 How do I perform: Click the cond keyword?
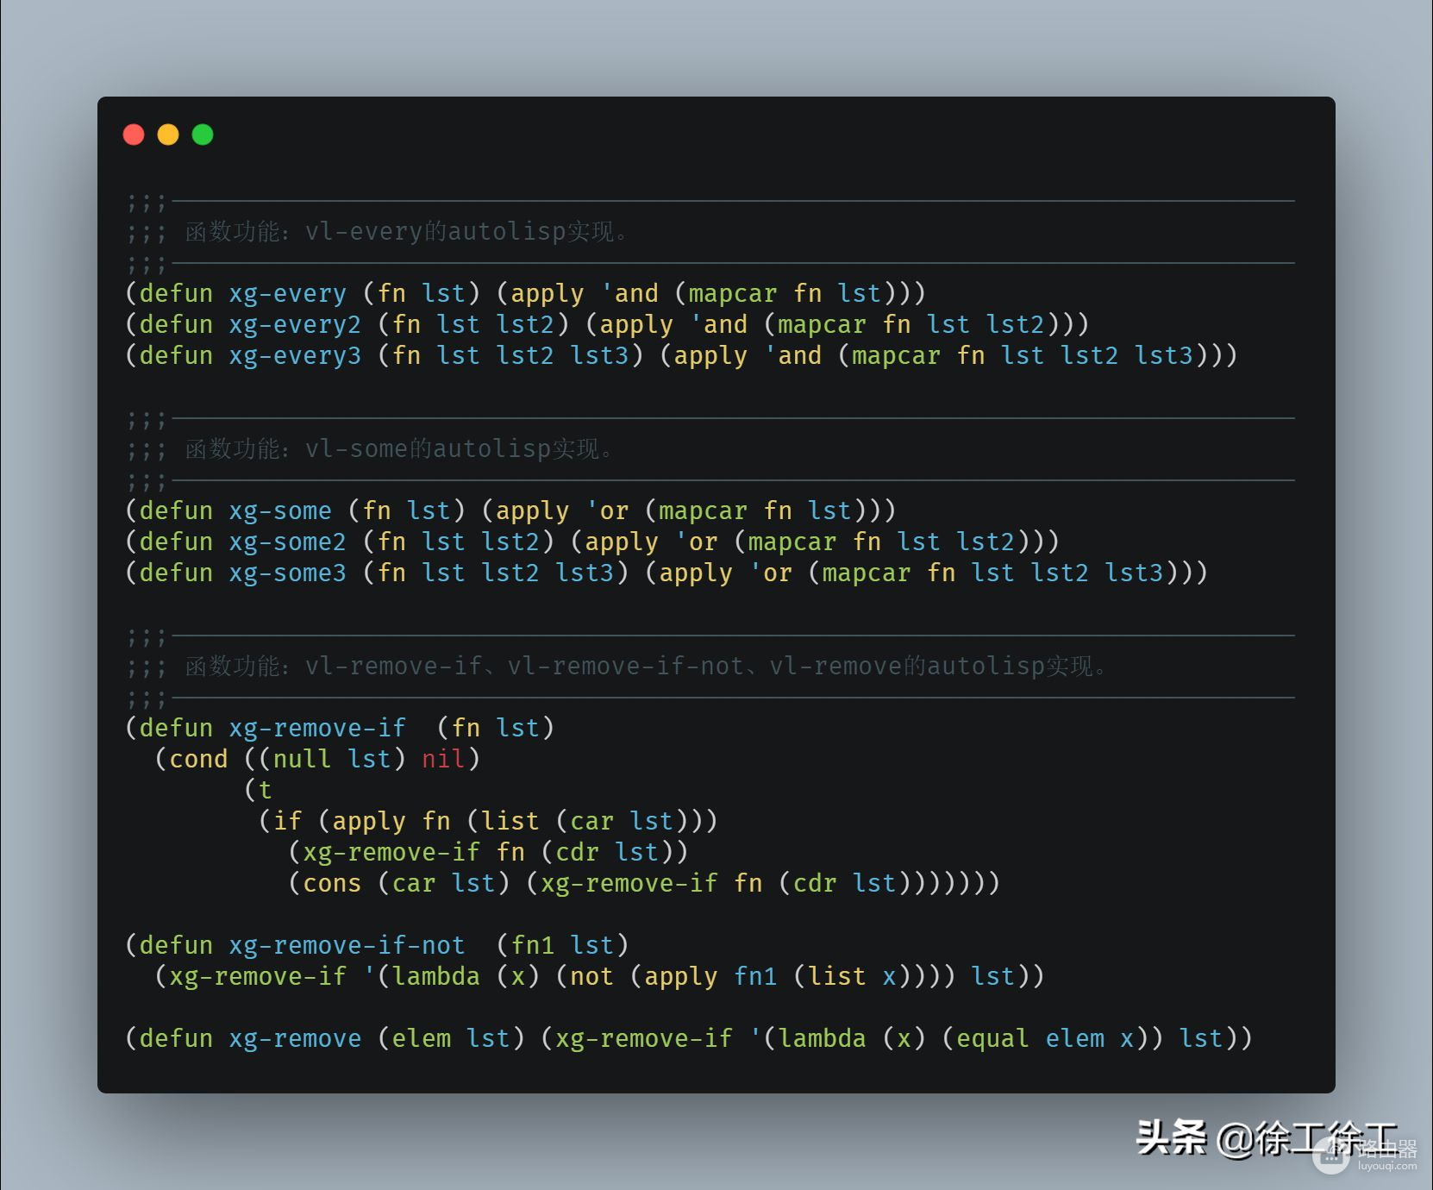pos(198,760)
